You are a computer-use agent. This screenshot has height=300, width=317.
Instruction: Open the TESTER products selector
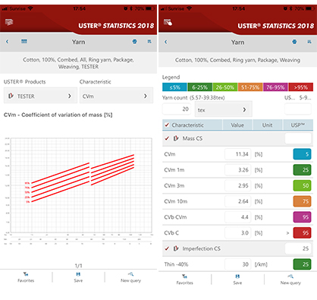pyautogui.click(x=40, y=96)
